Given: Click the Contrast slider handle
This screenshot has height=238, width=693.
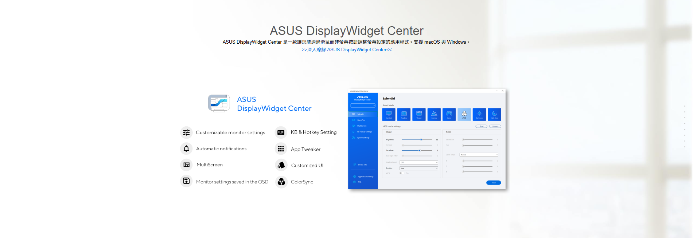Looking at the screenshot, I should click(x=403, y=145).
